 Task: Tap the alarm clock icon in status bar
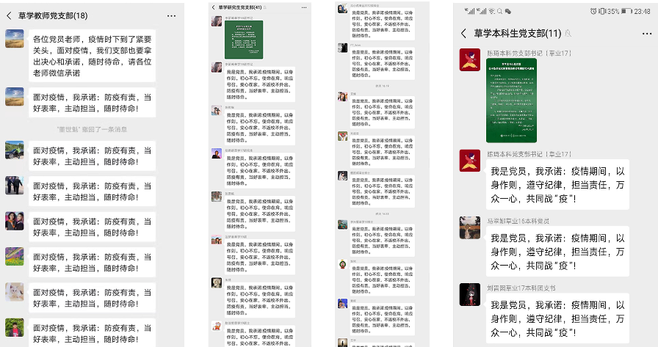(593, 11)
